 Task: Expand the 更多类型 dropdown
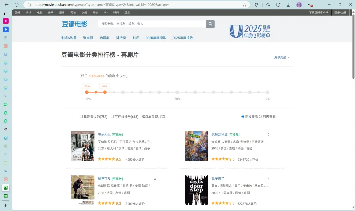point(282,57)
